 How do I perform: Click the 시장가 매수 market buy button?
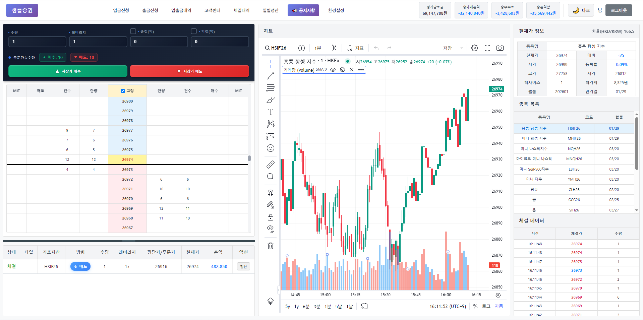68,71
